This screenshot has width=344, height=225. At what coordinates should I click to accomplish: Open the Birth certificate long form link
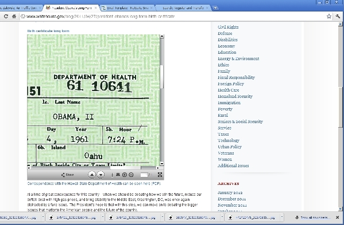(48, 31)
